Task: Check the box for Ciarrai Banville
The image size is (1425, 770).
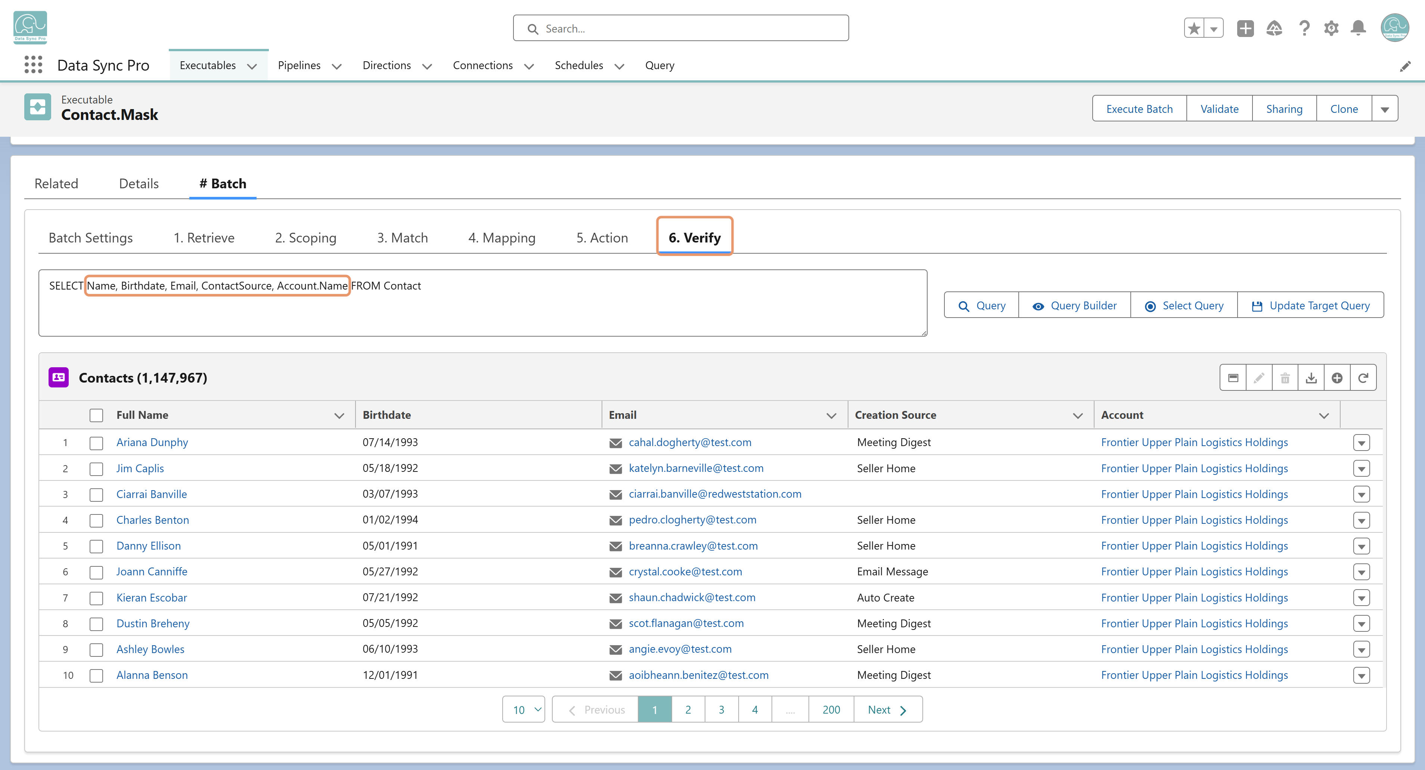Action: [x=96, y=494]
